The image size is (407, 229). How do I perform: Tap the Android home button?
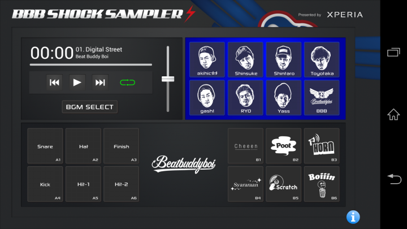point(393,114)
